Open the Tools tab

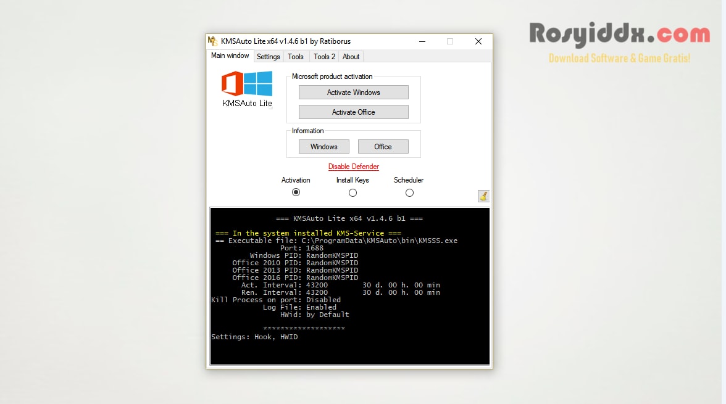pyautogui.click(x=295, y=57)
